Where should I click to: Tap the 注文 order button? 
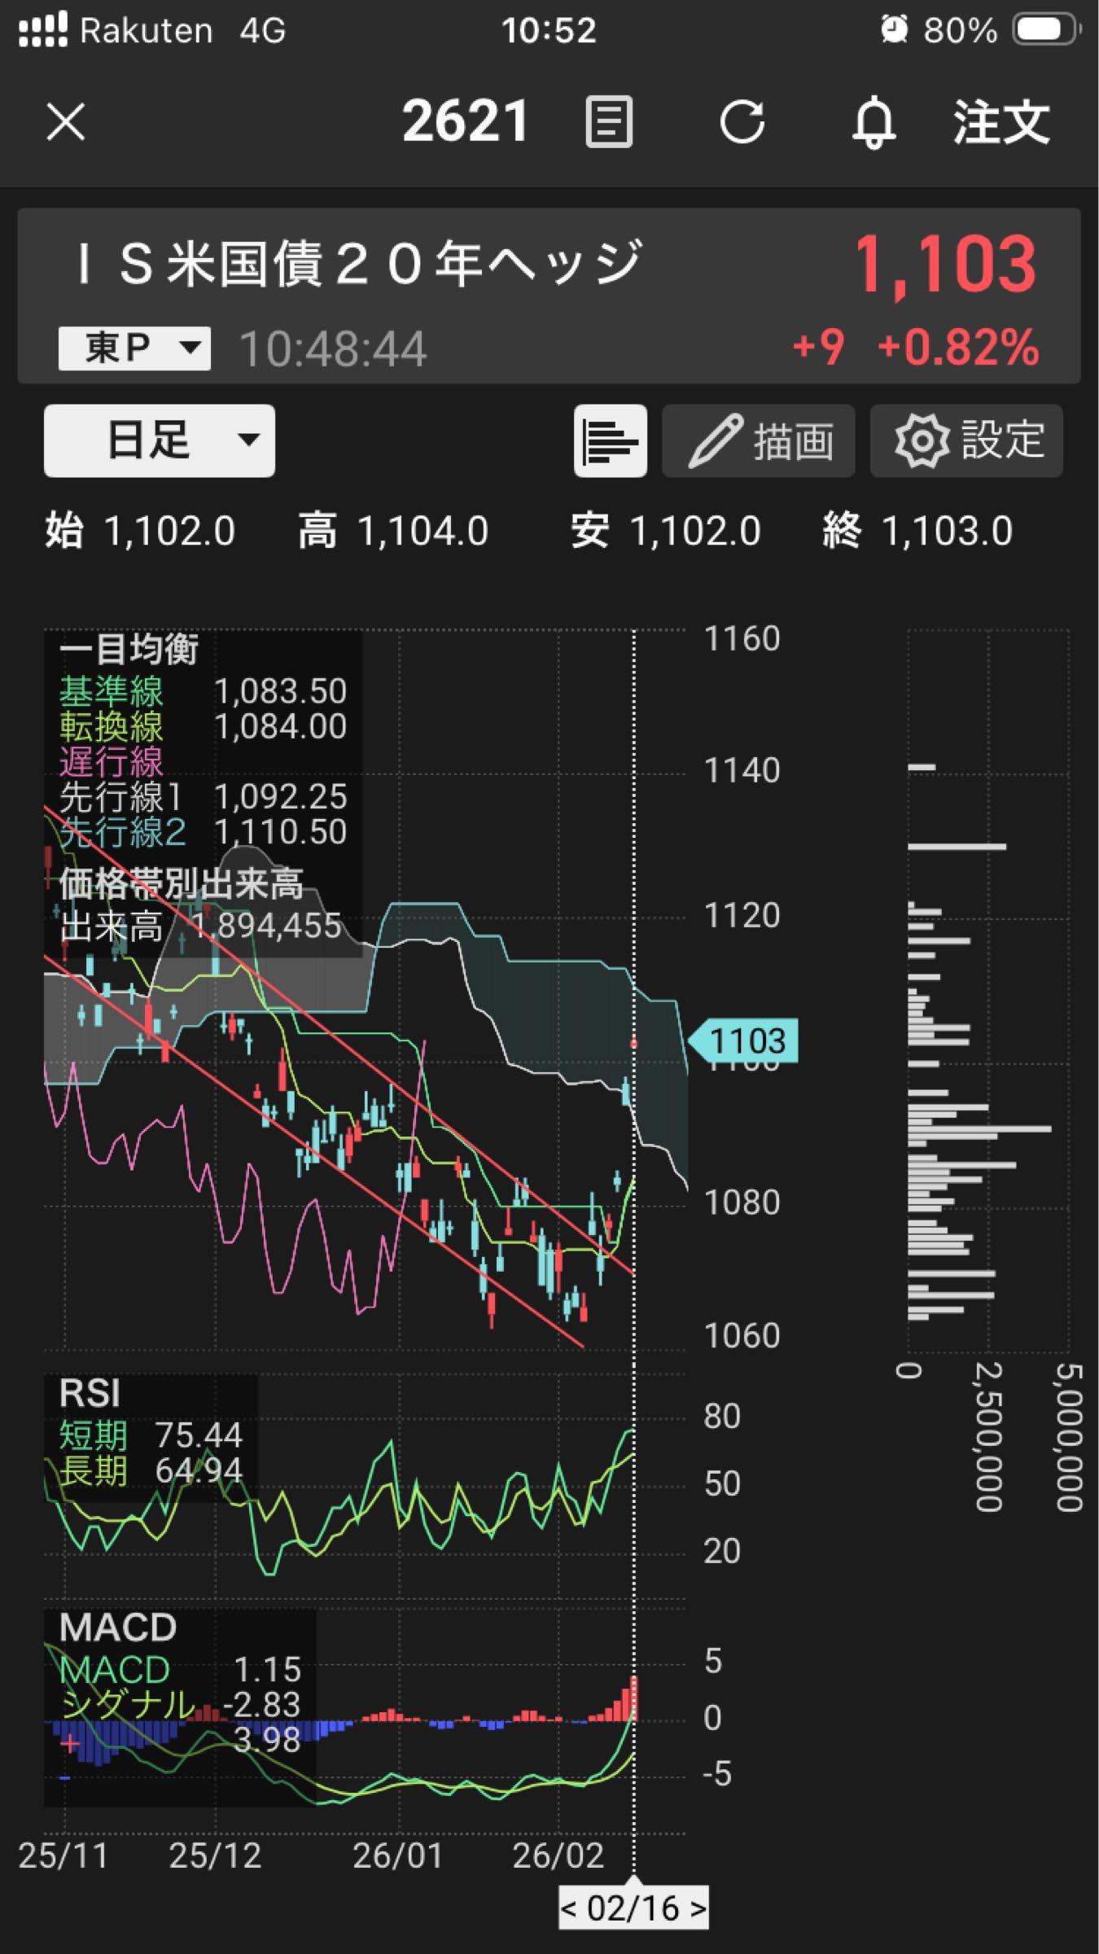[x=1001, y=123]
